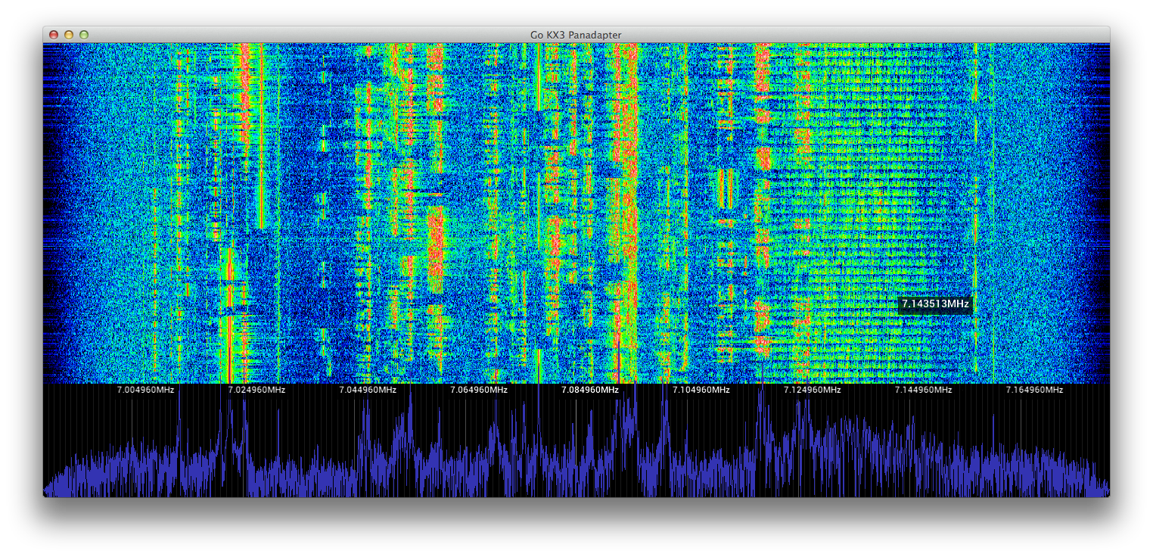Tune to the 7.044960MHz axis label
1153x557 pixels.
(368, 390)
